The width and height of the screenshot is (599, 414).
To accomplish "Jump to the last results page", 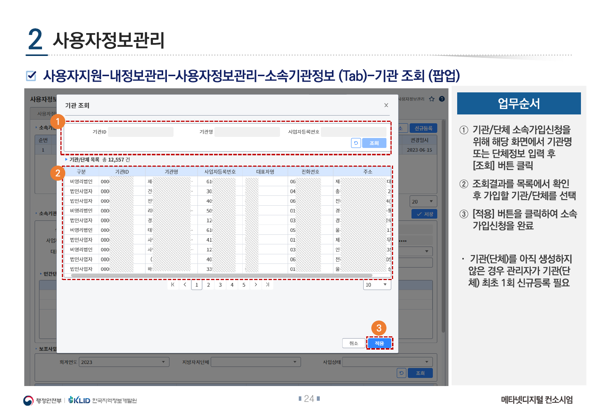I will (x=268, y=284).
